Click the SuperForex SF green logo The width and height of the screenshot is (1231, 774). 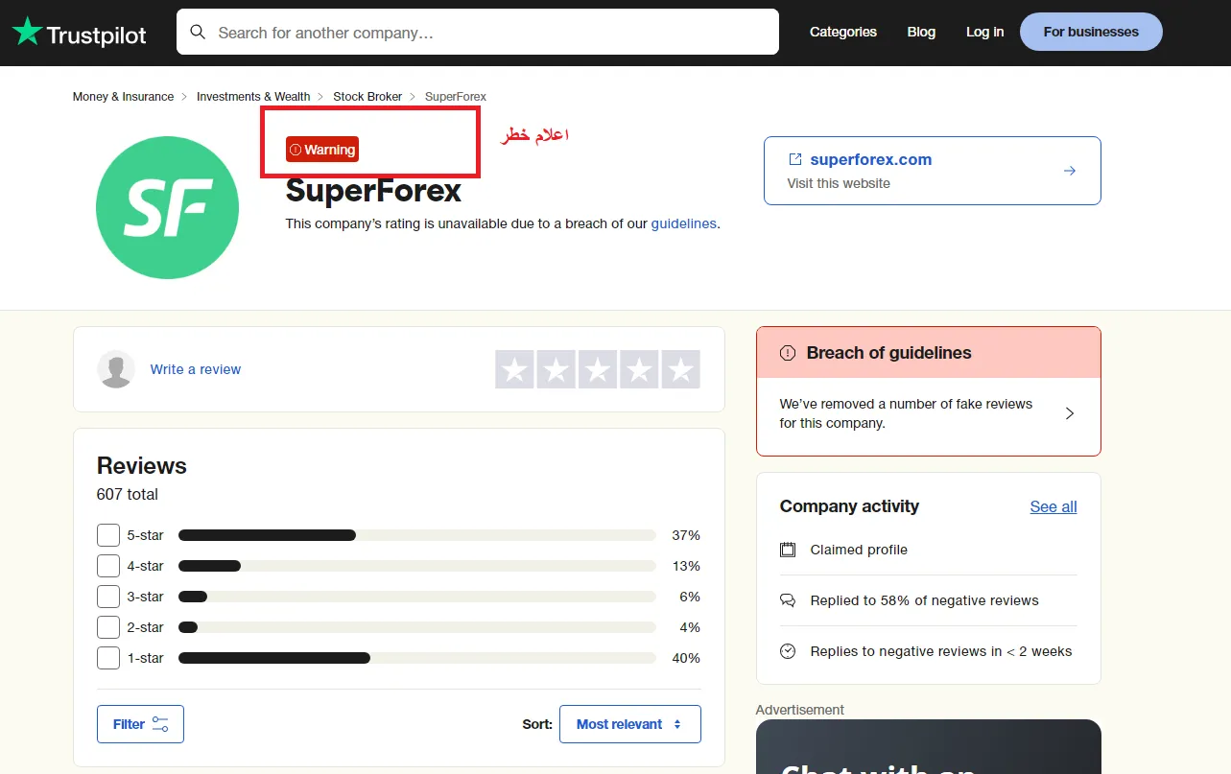[167, 207]
